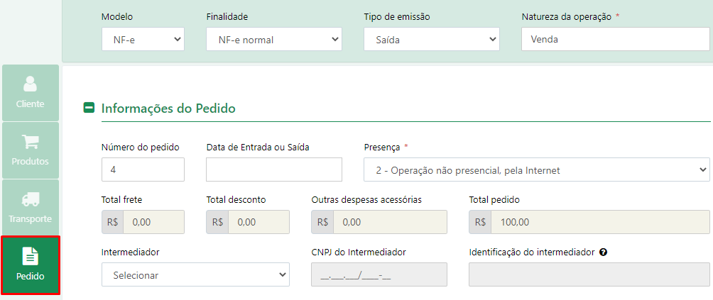This screenshot has width=713, height=300.
Task: Open the Modelo NF-e dropdown
Action: click(143, 40)
